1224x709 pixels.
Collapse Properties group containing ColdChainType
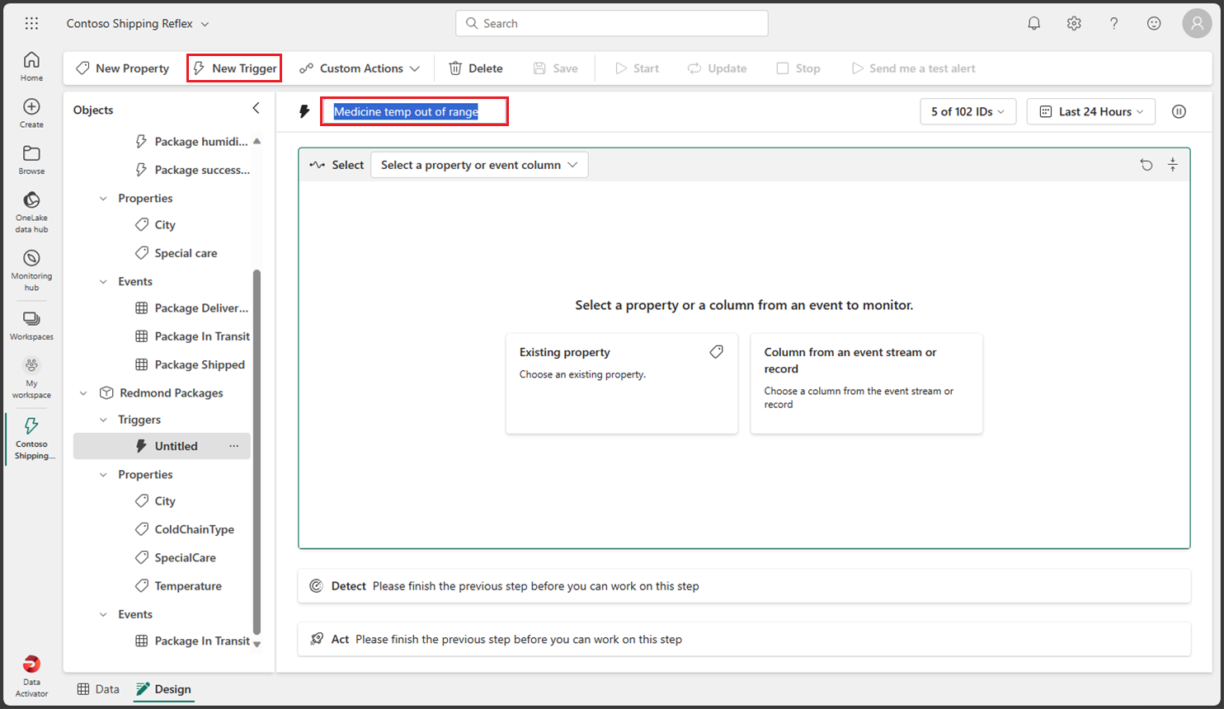coord(103,475)
